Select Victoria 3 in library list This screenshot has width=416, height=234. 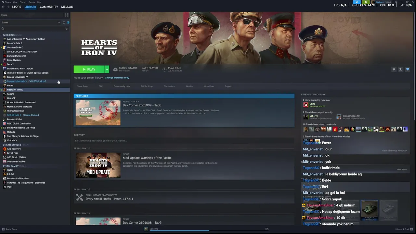(x=12, y=140)
